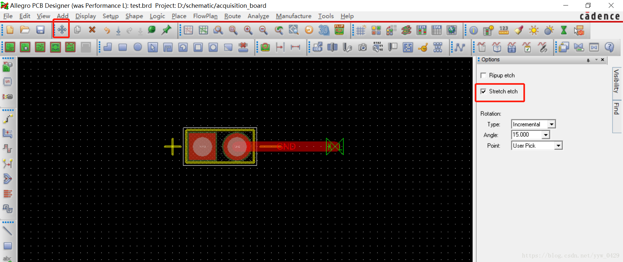Image resolution: width=623 pixels, height=262 pixels.
Task: Click the Copy tool icon
Action: (x=77, y=30)
